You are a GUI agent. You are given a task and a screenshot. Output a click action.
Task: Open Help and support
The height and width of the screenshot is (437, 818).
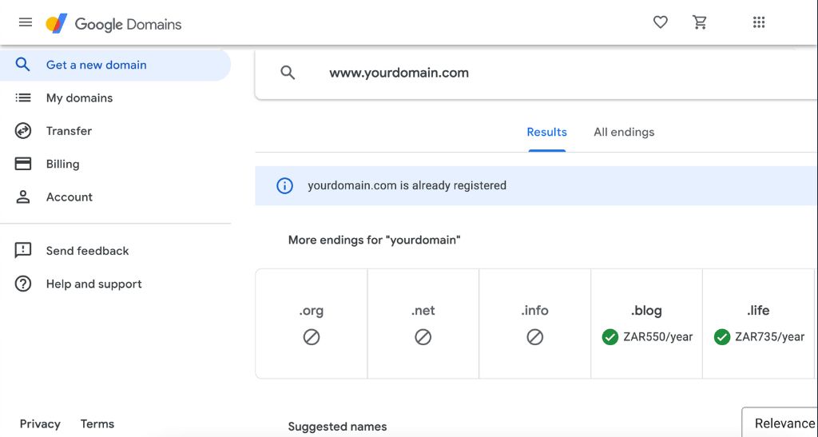pyautogui.click(x=93, y=284)
